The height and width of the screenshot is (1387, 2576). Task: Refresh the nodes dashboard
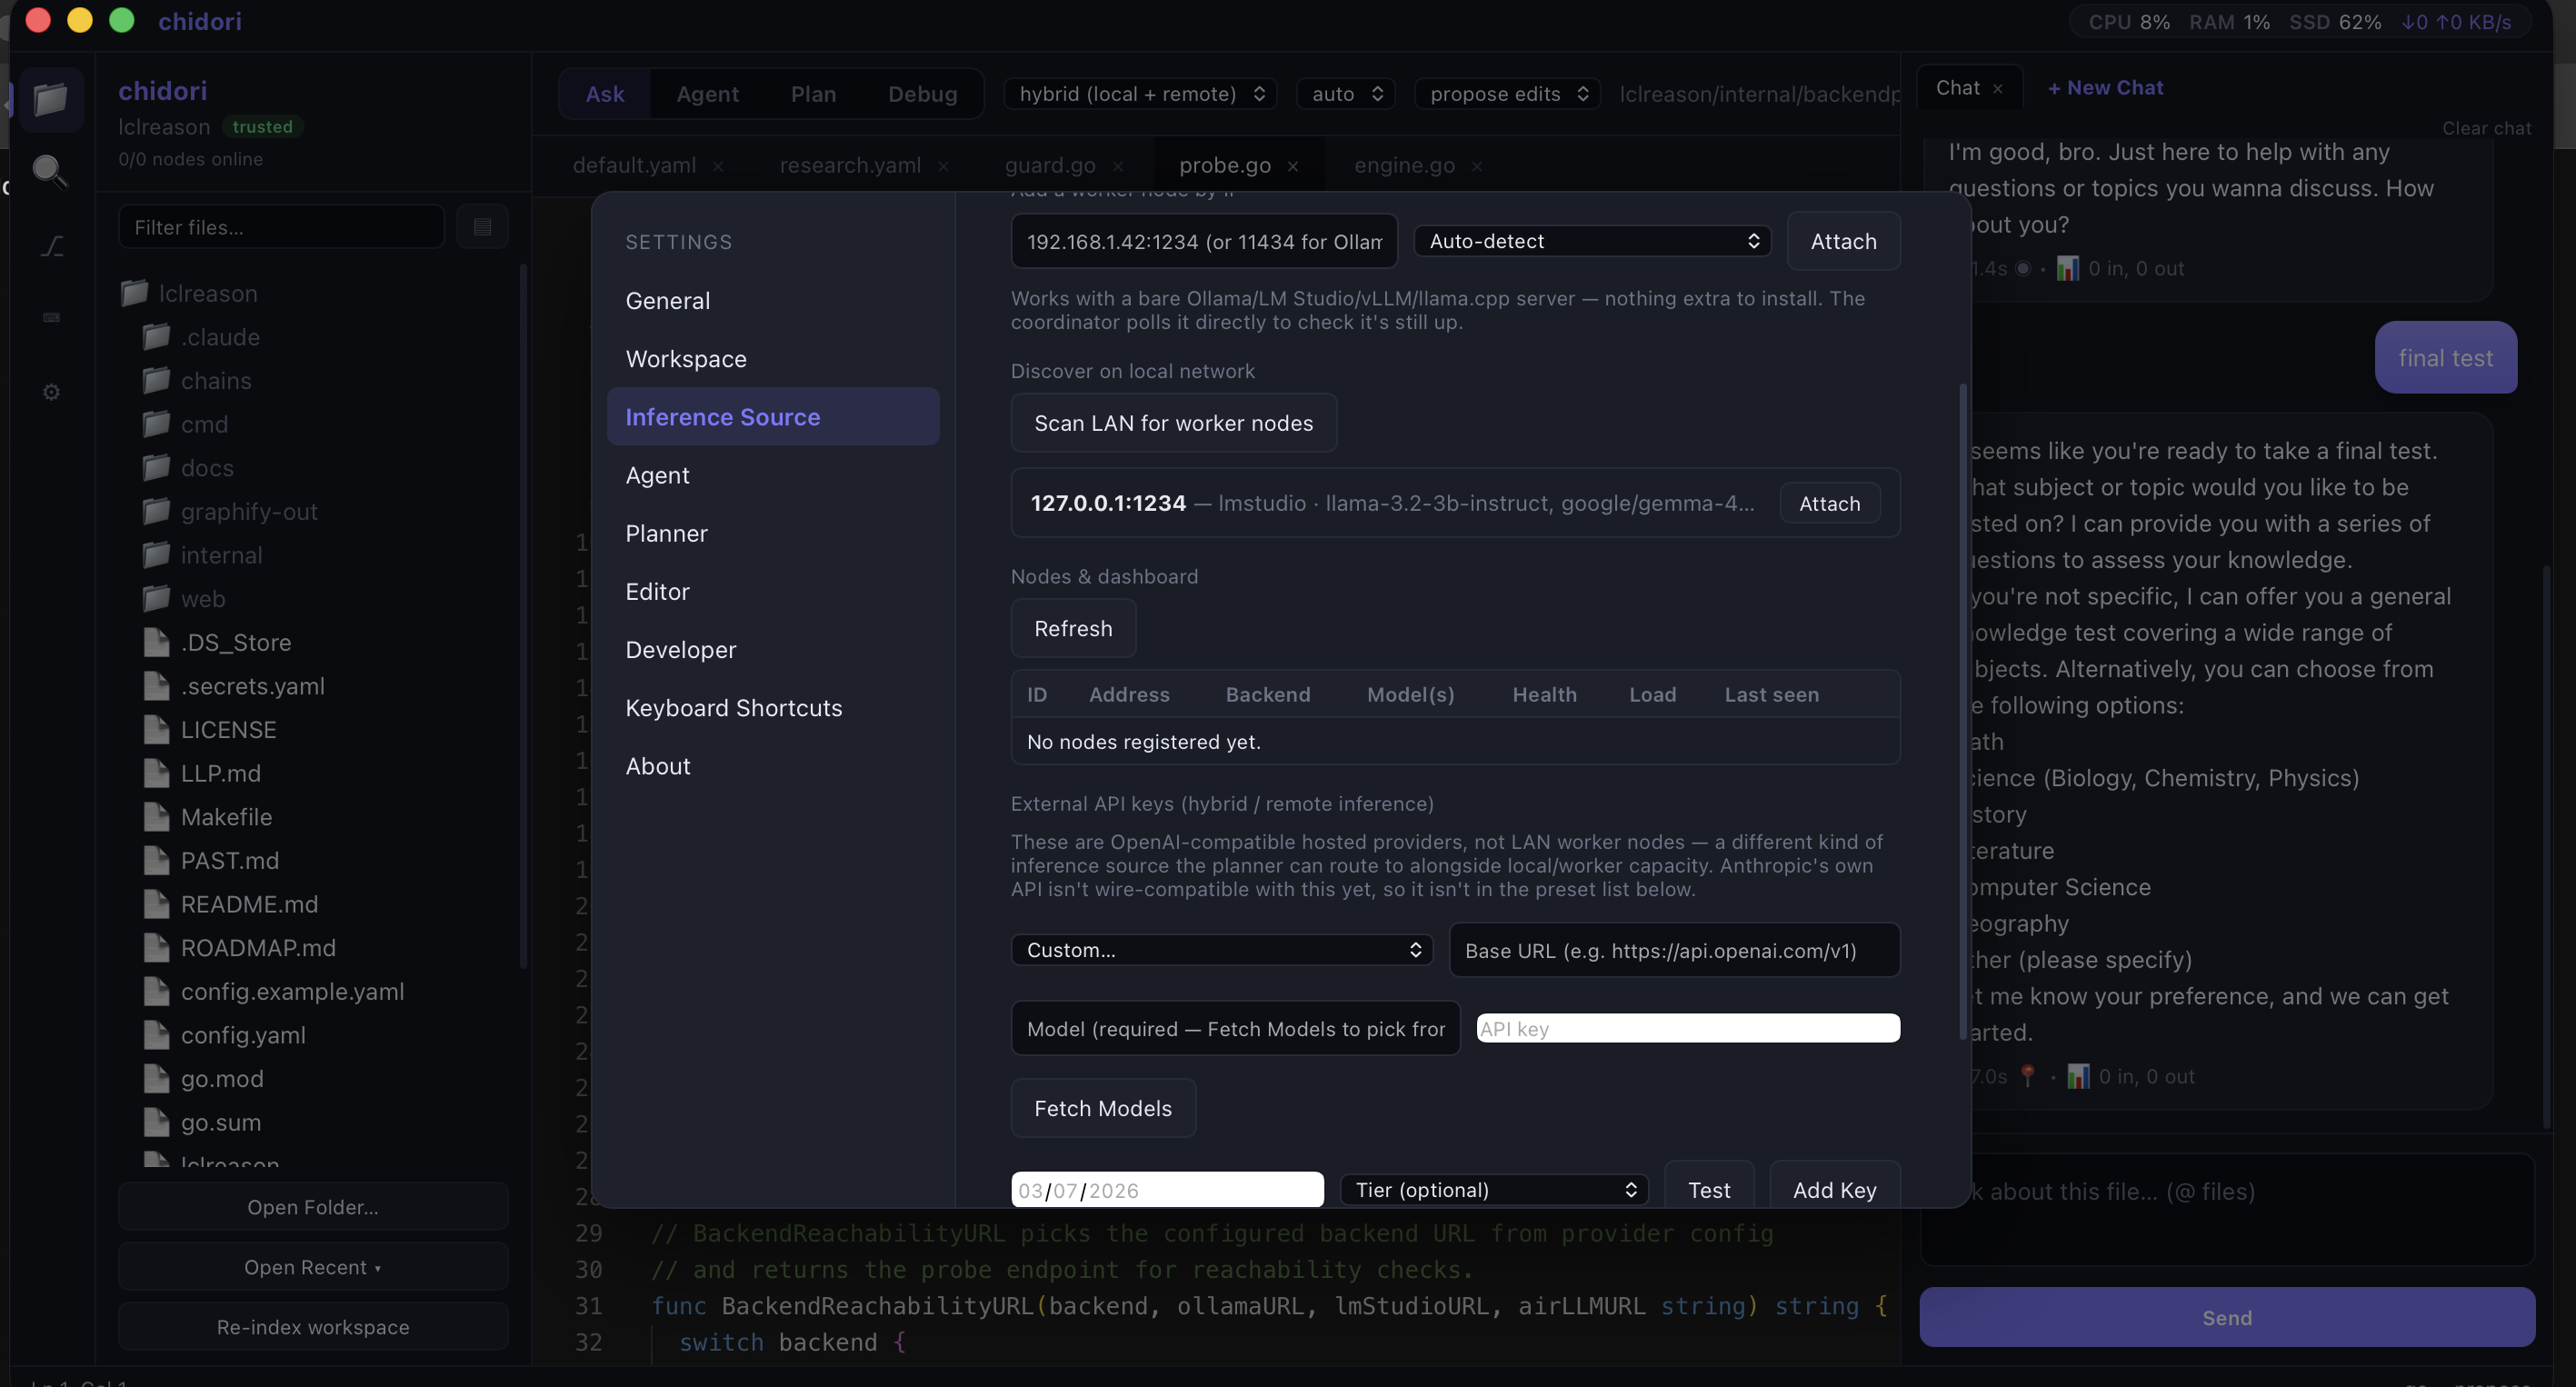click(x=1073, y=628)
